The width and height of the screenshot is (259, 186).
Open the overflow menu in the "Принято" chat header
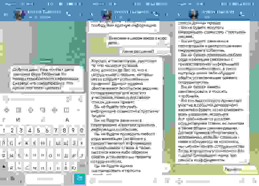tap(254, 15)
